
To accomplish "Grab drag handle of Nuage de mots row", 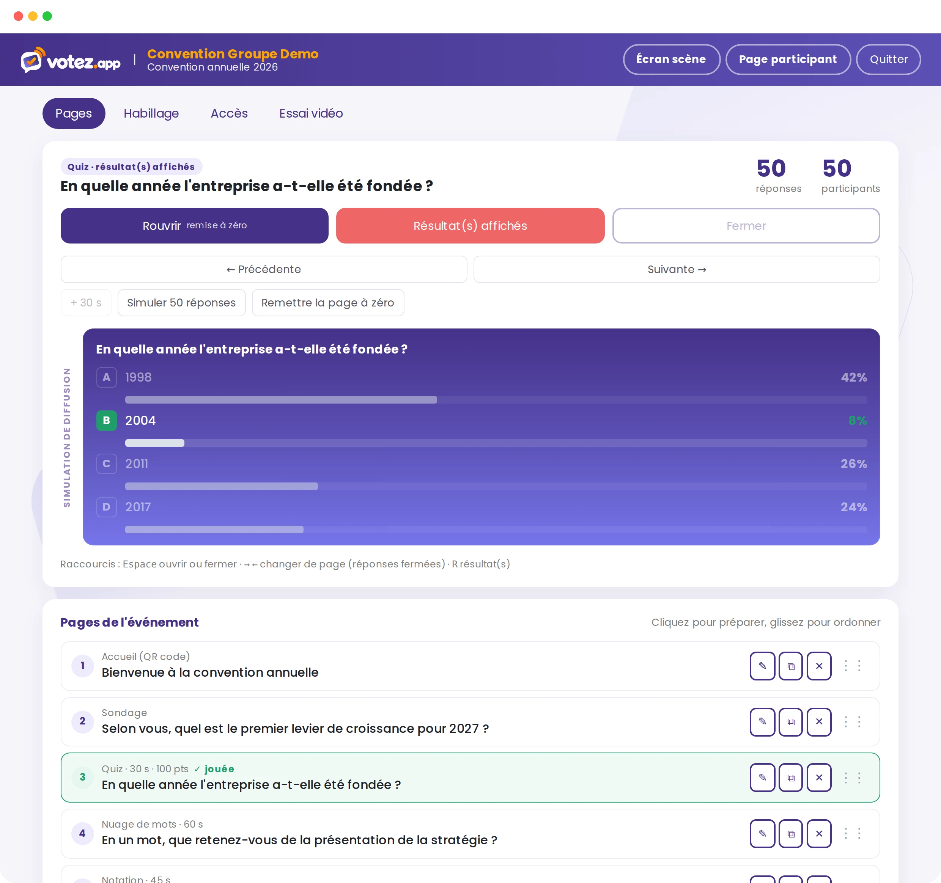I will click(853, 833).
